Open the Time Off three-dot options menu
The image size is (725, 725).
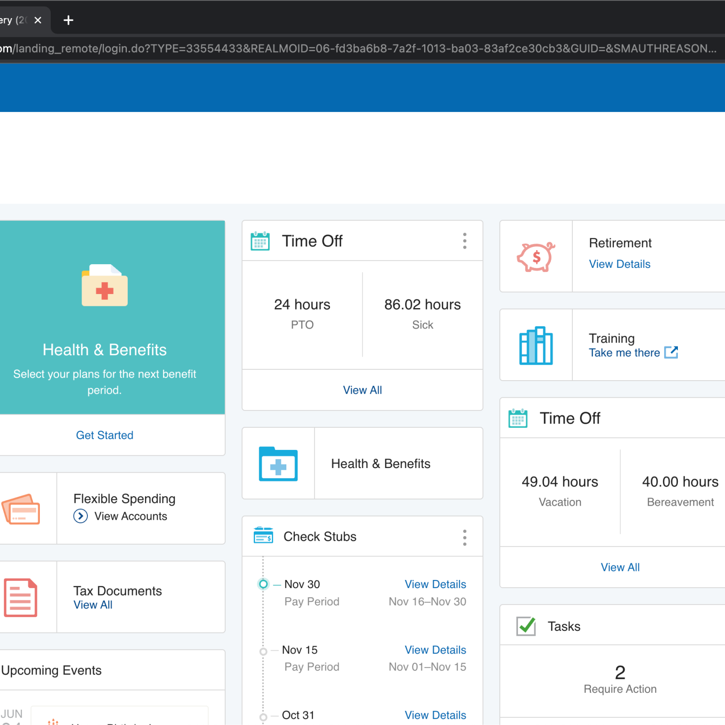click(x=464, y=241)
